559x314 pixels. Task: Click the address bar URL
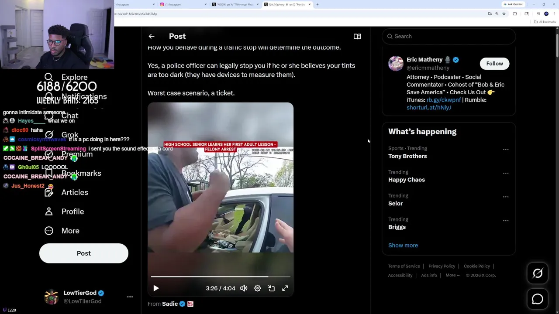[135, 14]
